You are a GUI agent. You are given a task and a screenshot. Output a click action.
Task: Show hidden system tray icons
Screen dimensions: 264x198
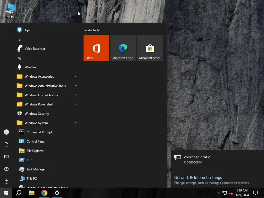[218, 193]
